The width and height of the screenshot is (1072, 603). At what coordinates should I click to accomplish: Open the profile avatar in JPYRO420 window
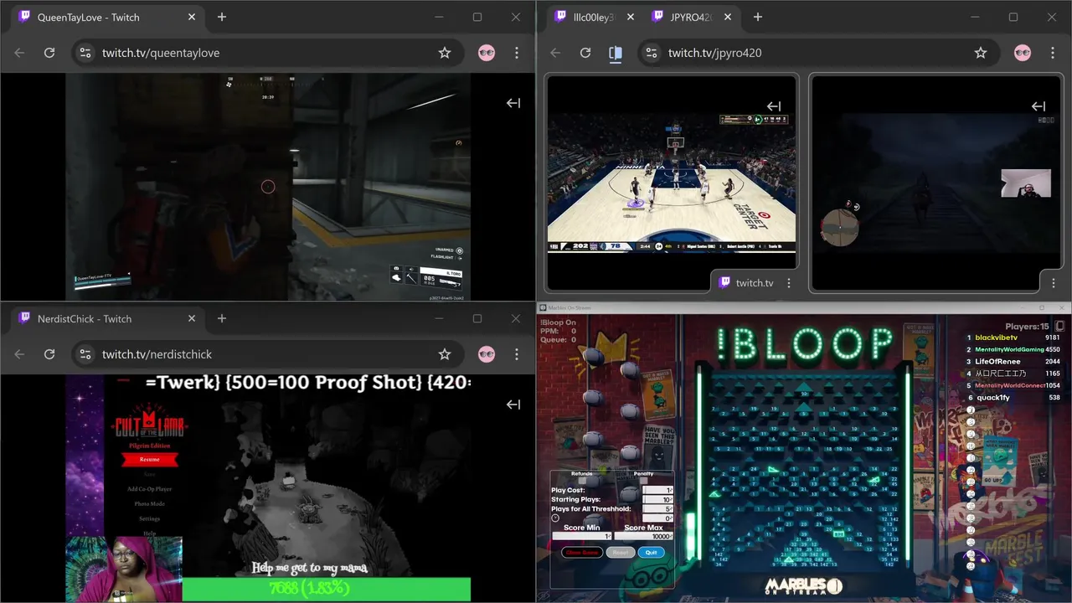tap(1023, 53)
